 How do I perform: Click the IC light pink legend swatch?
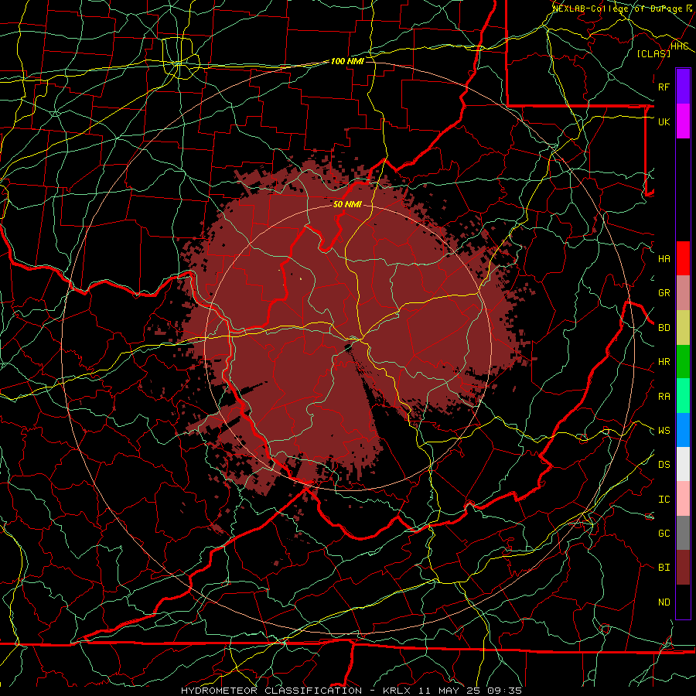point(683,499)
